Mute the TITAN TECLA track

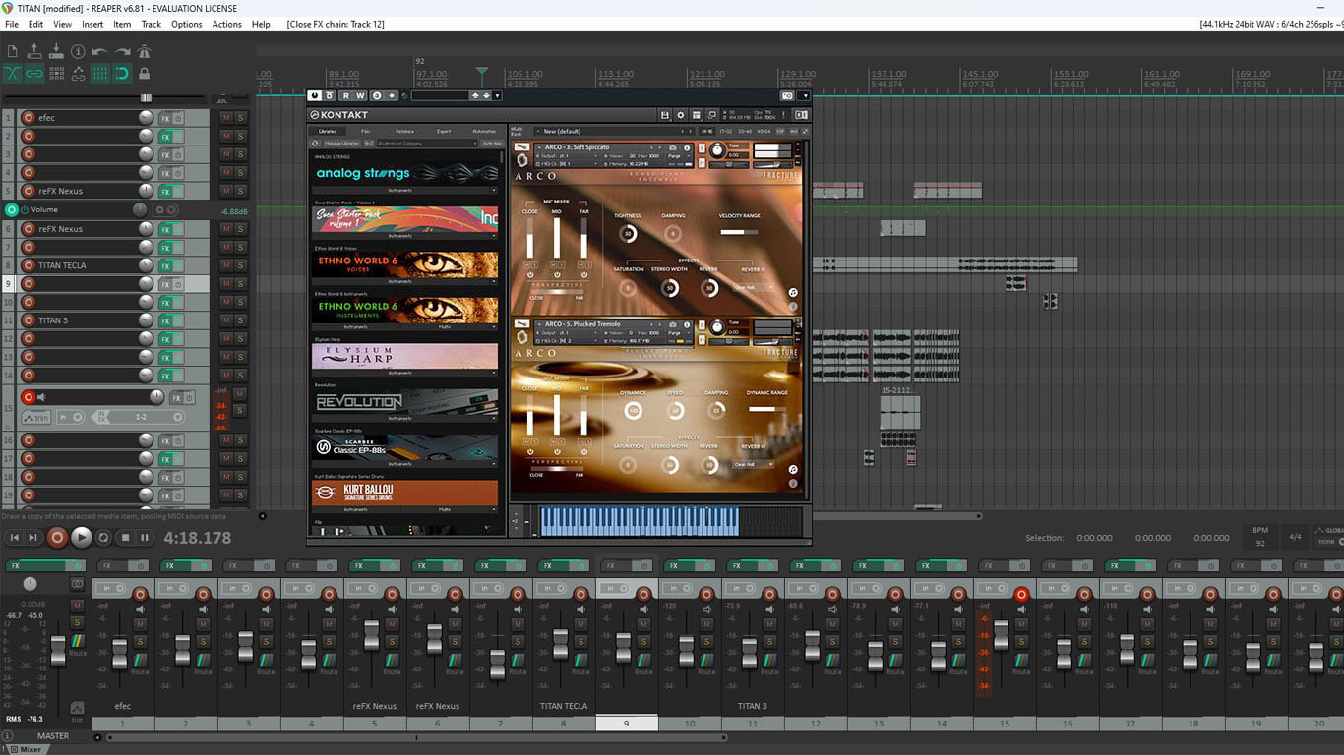coord(226,265)
